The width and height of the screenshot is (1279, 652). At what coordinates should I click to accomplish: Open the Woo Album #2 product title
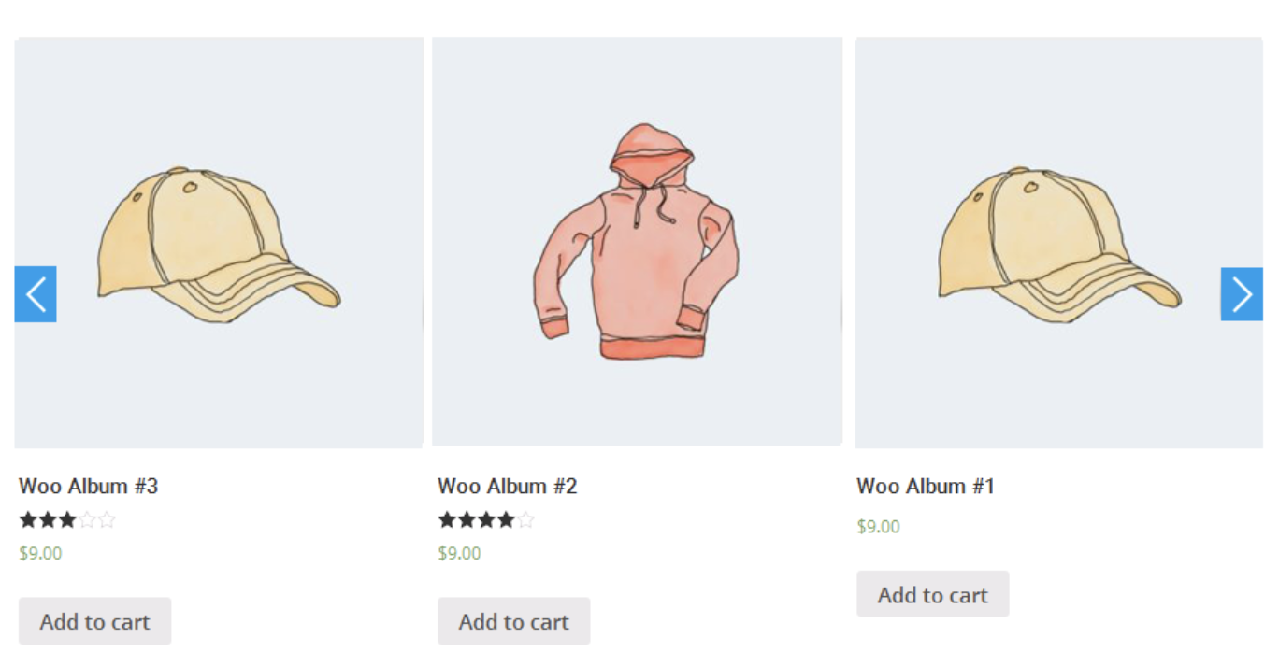point(508,486)
